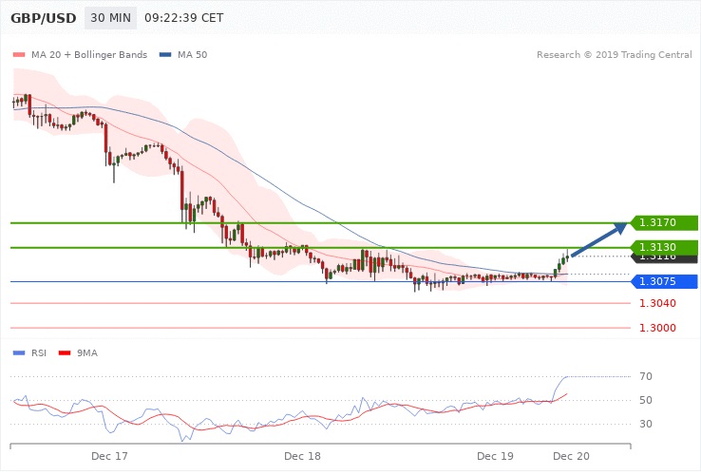Toggle the RSI series label
Screen dimensions: 701x475
click(x=38, y=353)
